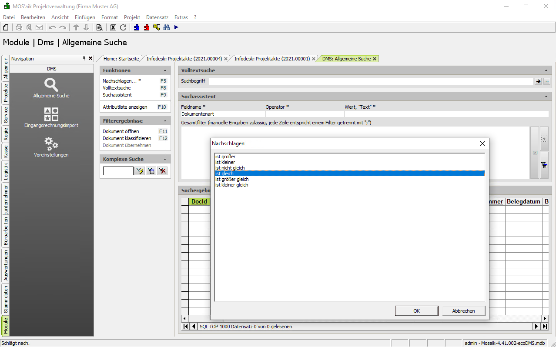556x347 pixels.
Task: Switch to Home: Startseite tab
Action: click(x=121, y=58)
